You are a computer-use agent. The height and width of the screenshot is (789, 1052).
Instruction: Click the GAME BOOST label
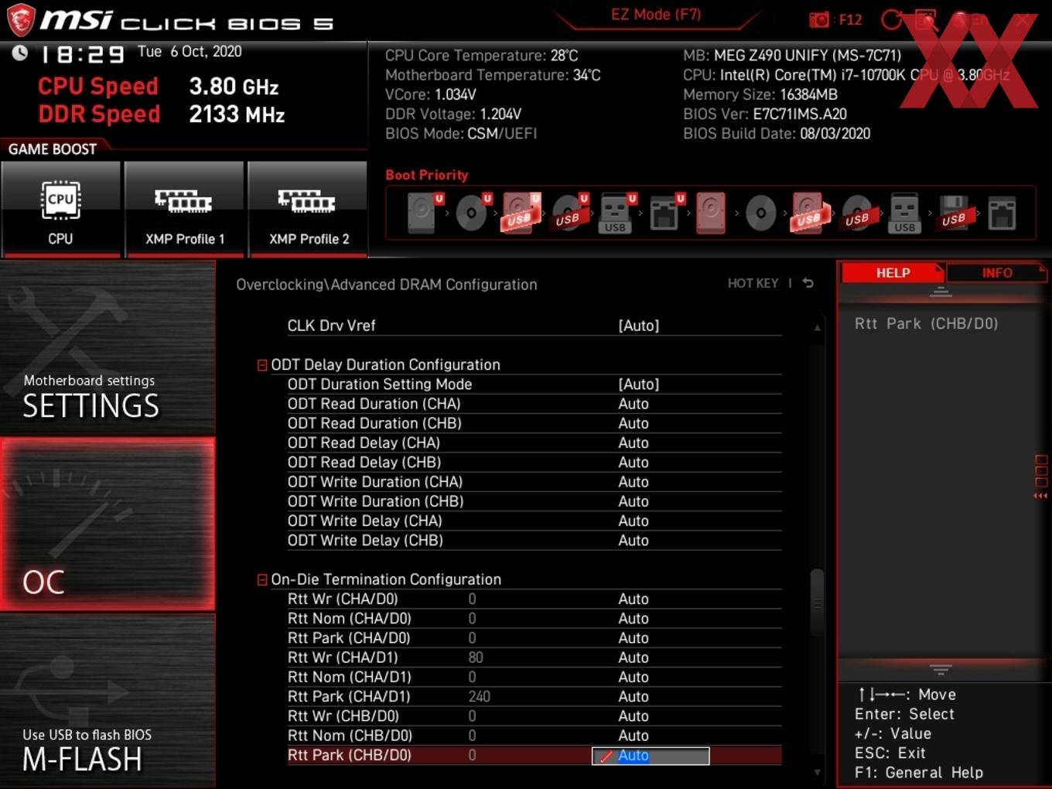[x=53, y=149]
